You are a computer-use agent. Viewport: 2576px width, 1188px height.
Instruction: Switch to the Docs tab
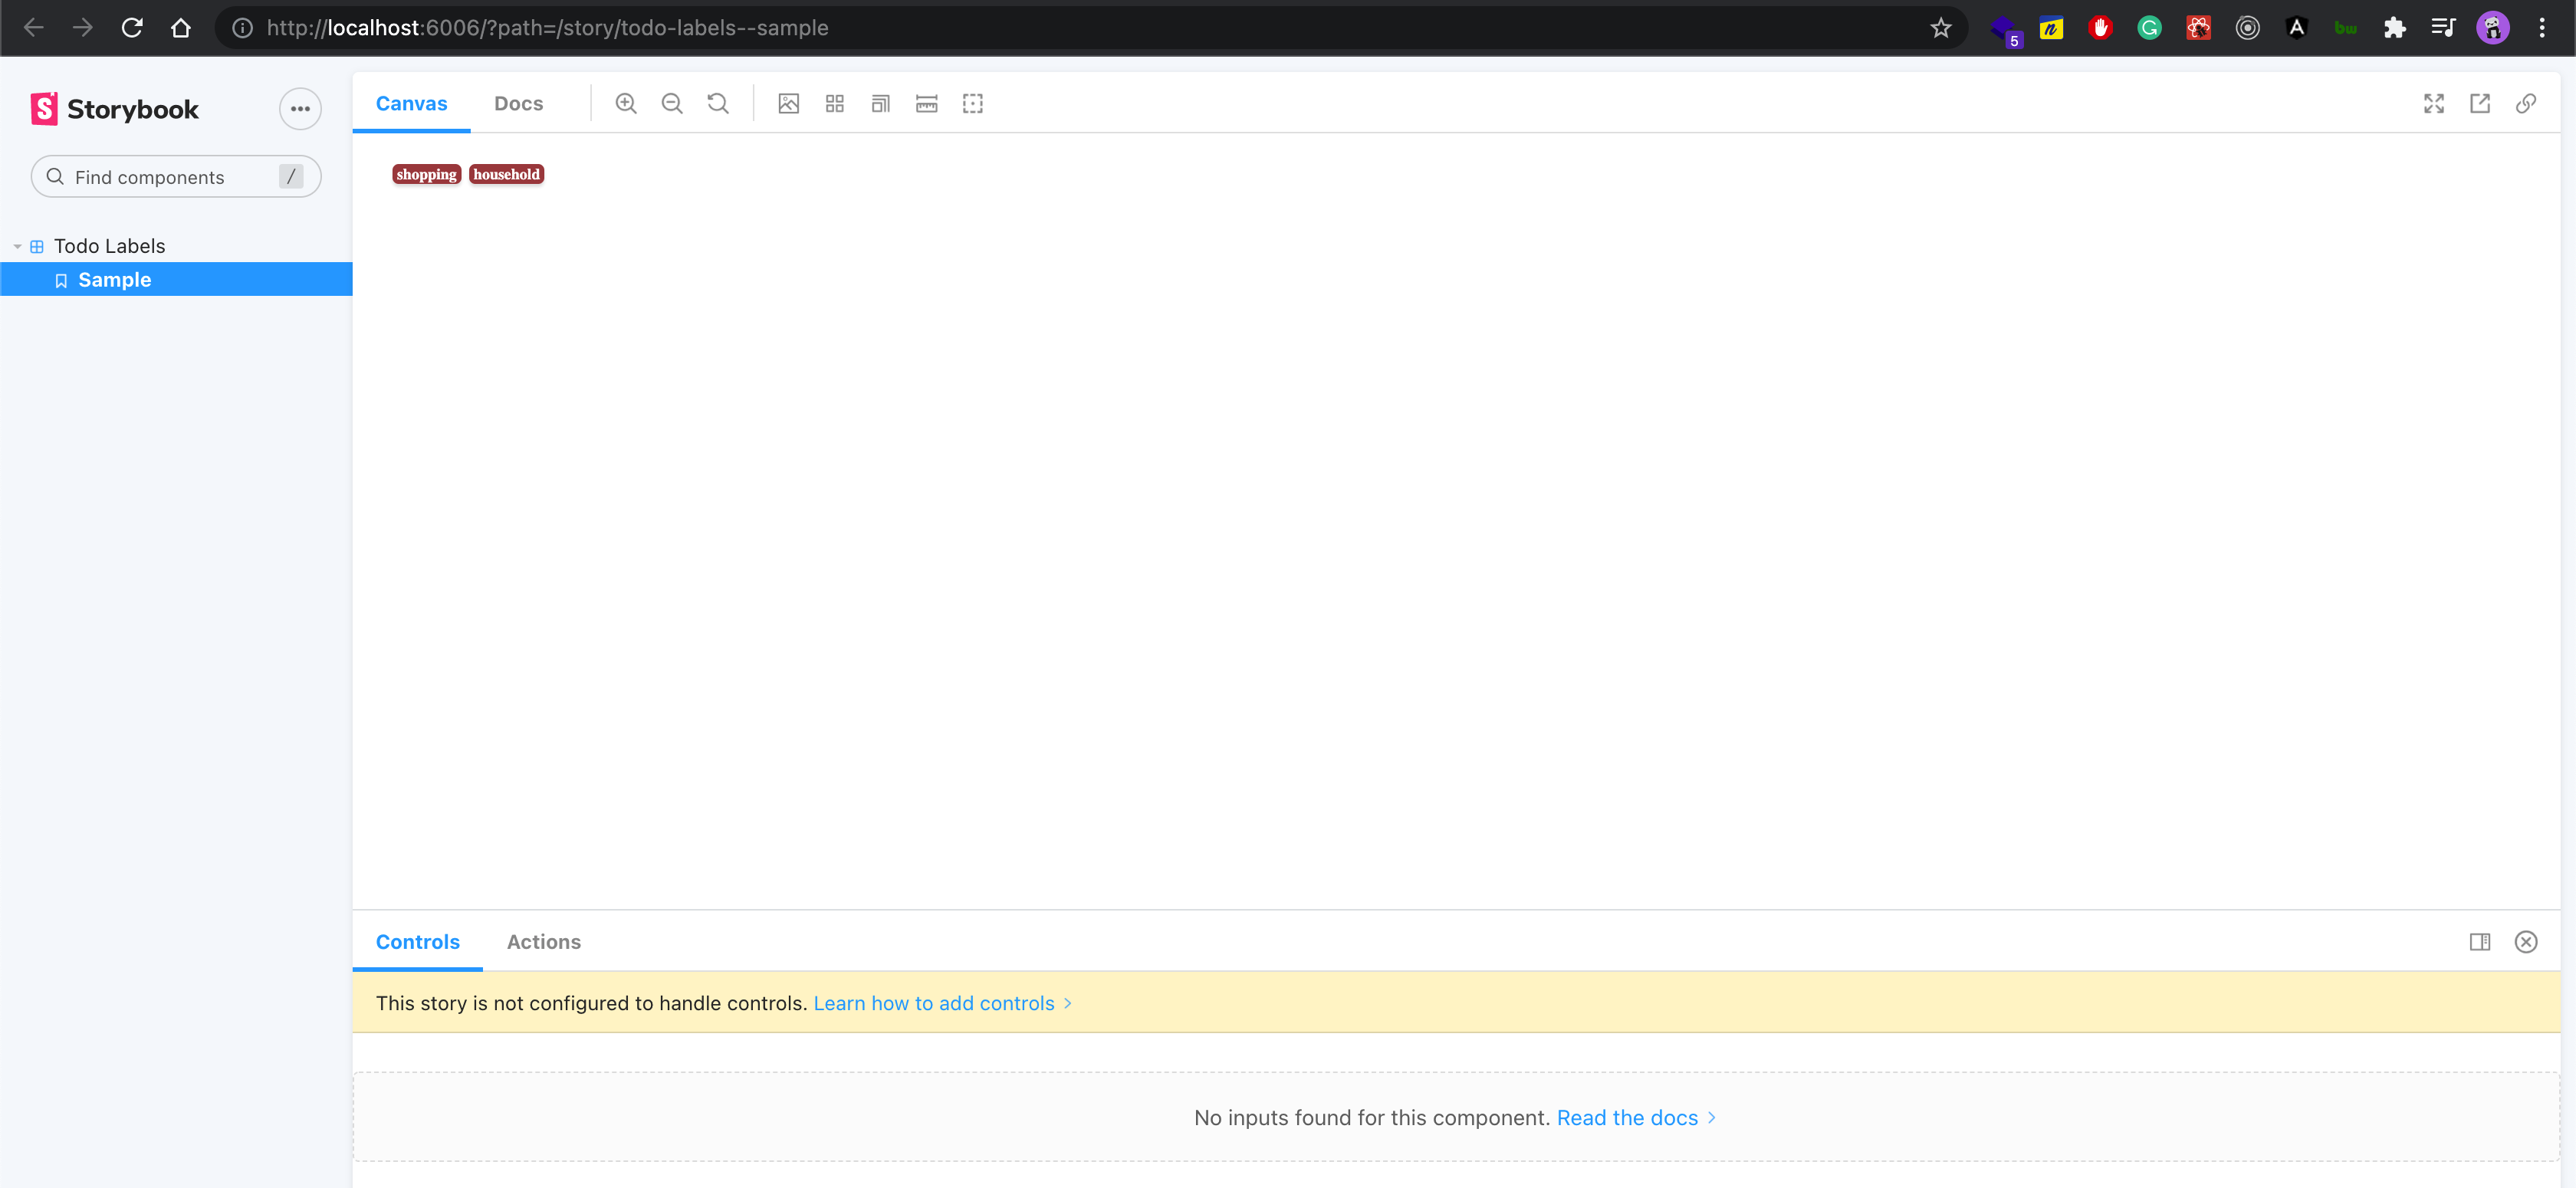518,103
